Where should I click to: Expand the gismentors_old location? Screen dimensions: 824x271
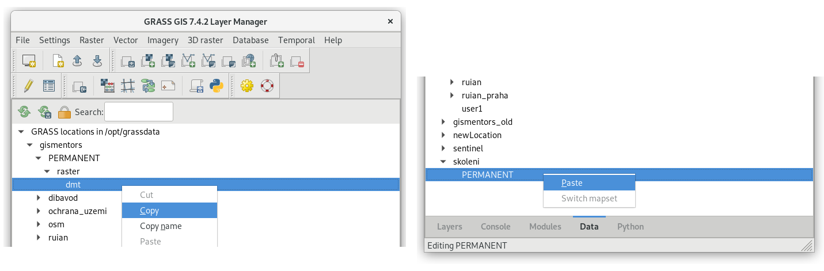click(443, 122)
